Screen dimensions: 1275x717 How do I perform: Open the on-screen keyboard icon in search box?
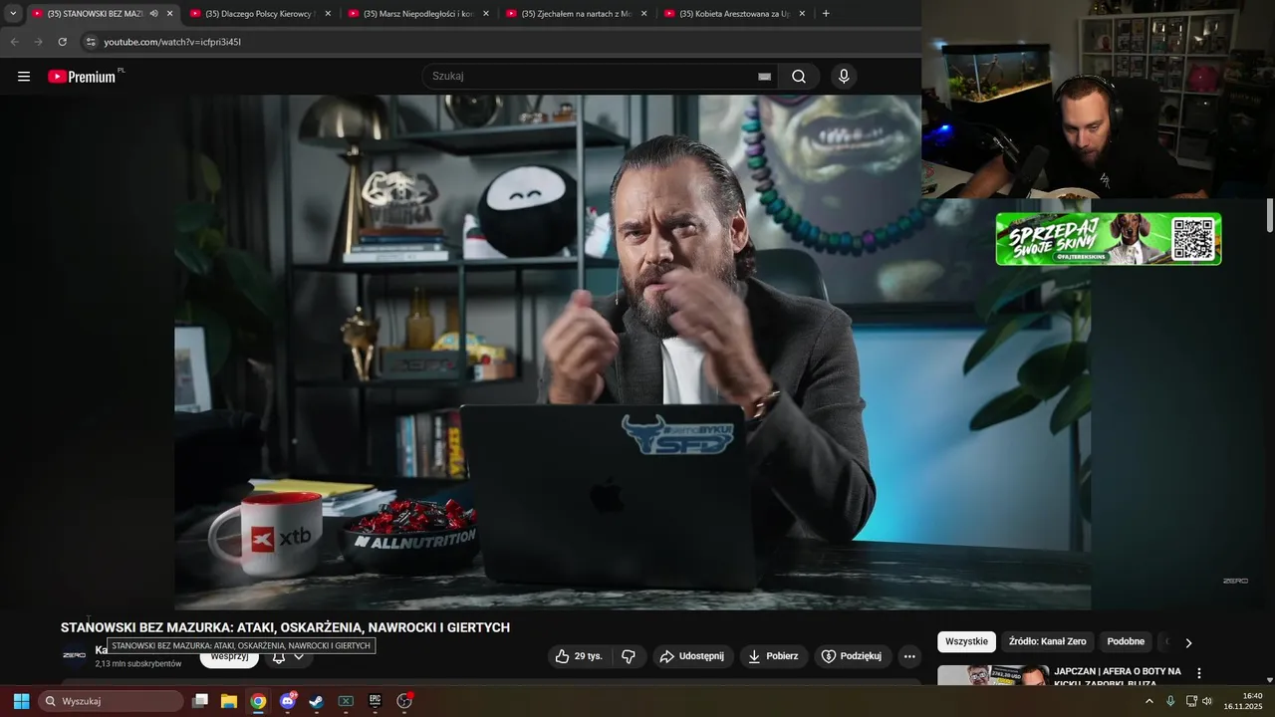point(764,77)
